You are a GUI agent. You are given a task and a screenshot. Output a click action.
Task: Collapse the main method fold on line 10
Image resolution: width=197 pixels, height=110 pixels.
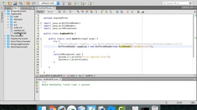[41, 39]
